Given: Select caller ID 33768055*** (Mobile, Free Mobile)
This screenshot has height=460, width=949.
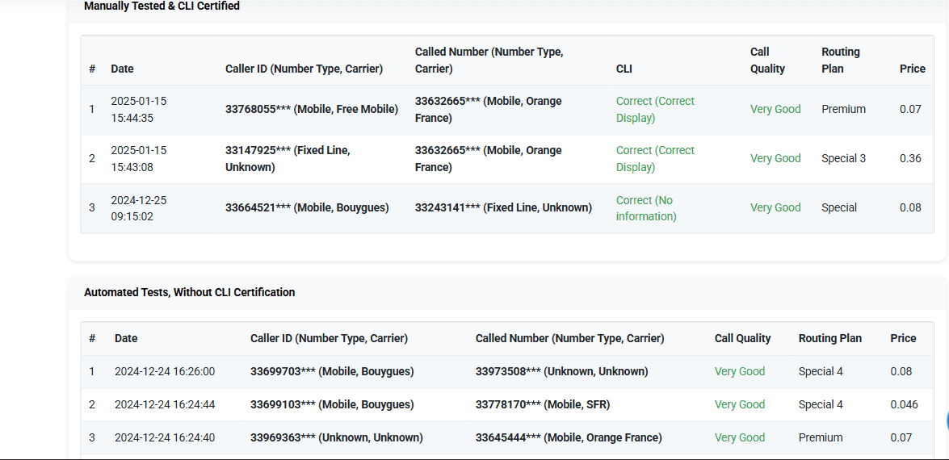Looking at the screenshot, I should pos(311,109).
